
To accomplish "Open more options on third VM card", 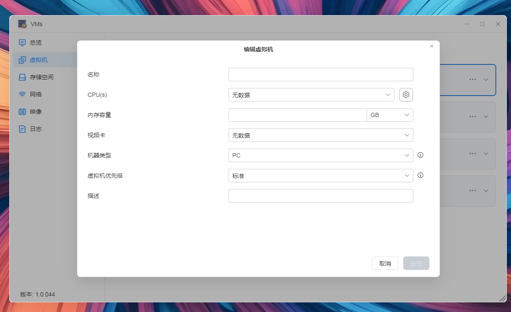I will pos(473,153).
